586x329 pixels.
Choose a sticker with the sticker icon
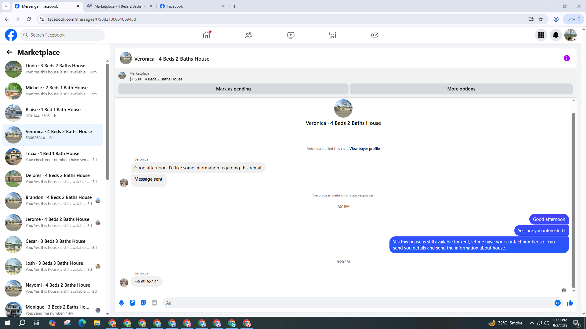[143, 303]
